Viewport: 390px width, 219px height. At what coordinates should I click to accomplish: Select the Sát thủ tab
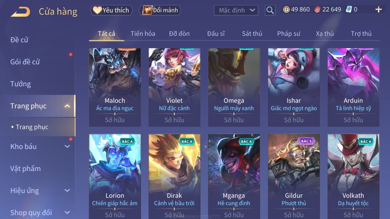(252, 34)
